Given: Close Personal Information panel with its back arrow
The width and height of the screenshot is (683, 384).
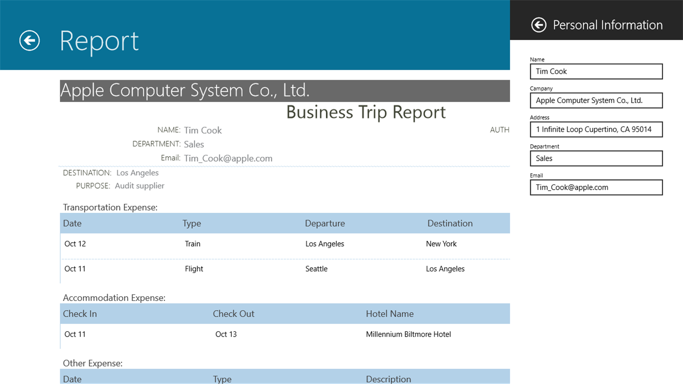Looking at the screenshot, I should [539, 25].
